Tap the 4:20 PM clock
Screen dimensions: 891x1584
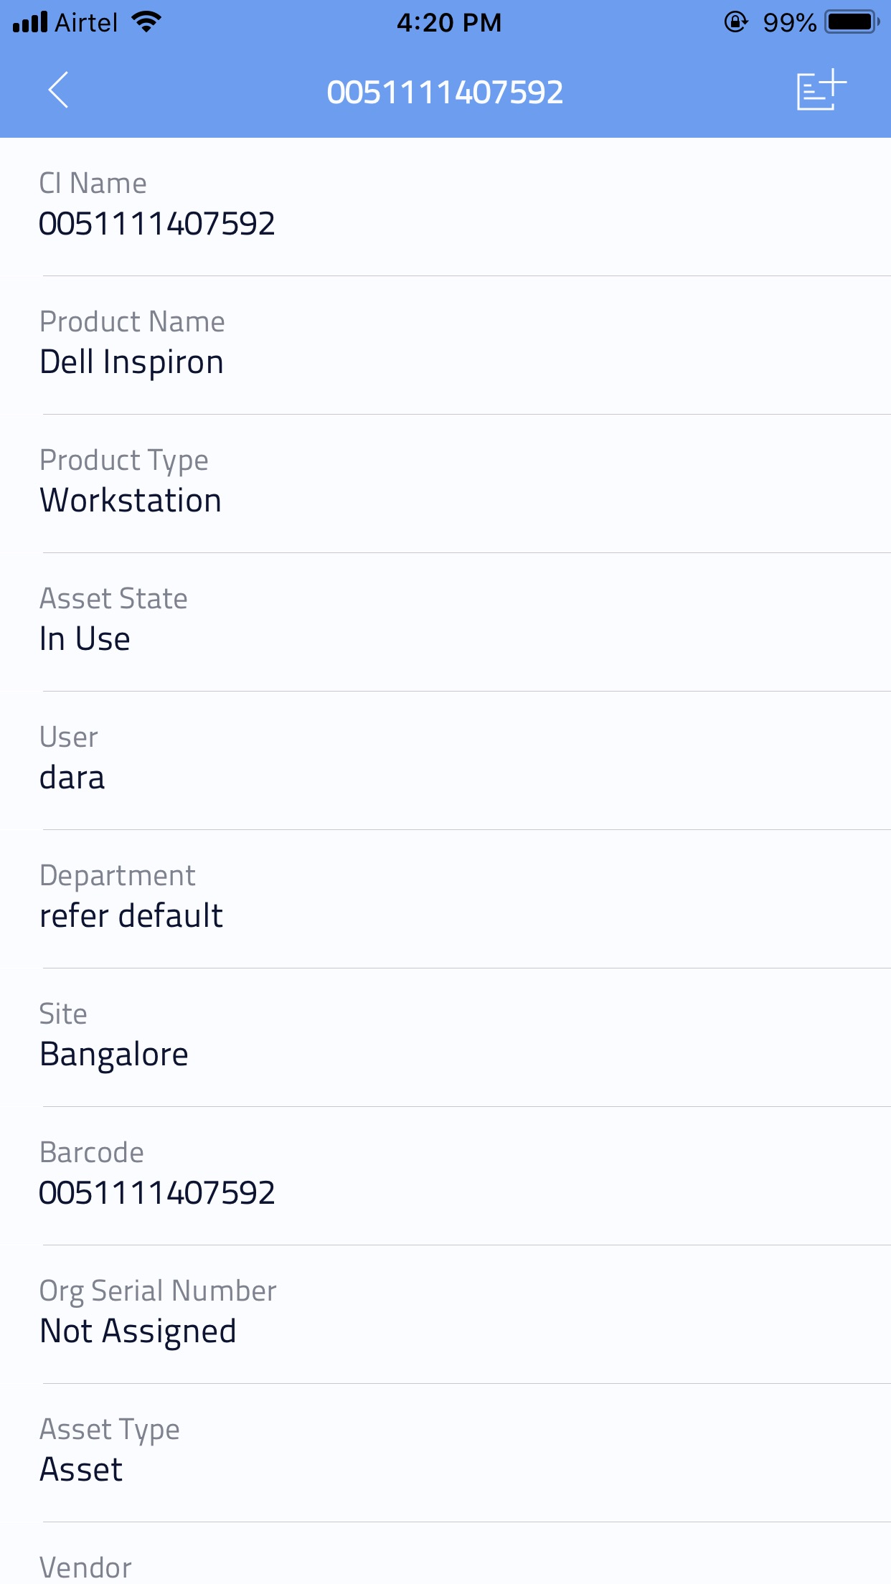pos(449,22)
